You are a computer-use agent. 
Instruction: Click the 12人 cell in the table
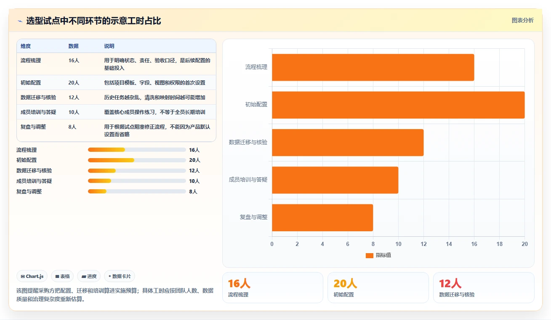click(74, 98)
